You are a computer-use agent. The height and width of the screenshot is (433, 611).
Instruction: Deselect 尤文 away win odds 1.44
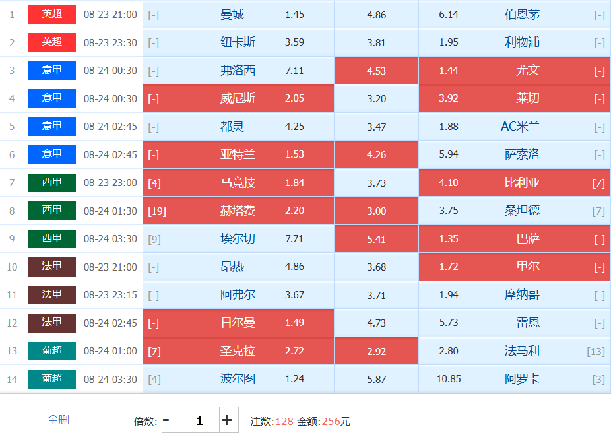click(515, 71)
